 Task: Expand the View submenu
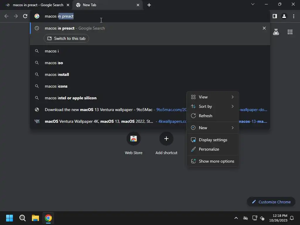[x=213, y=97]
